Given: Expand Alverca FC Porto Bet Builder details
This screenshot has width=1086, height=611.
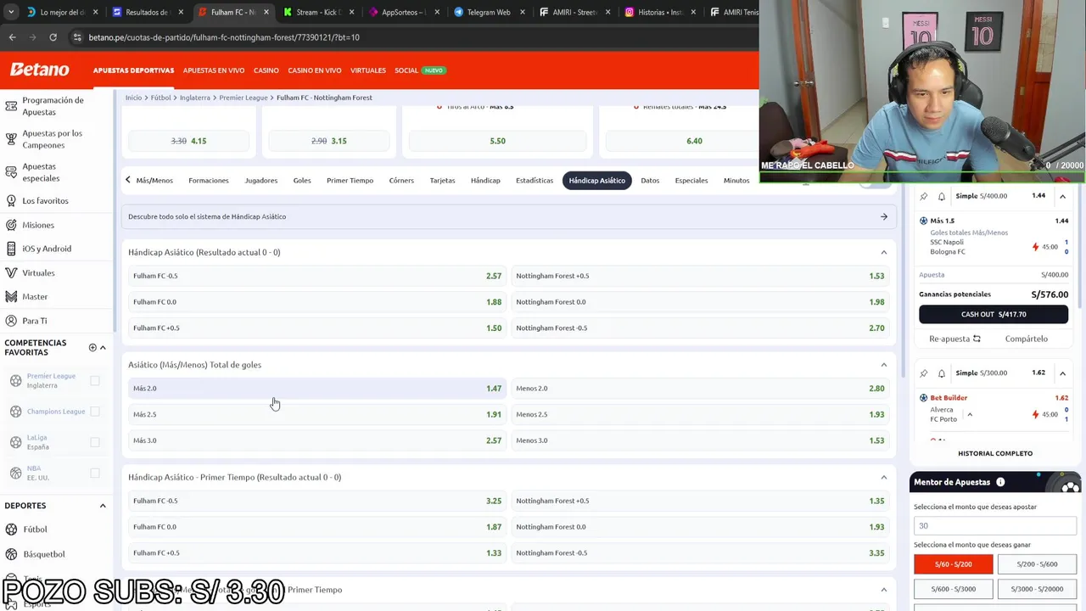Looking at the screenshot, I should click(970, 414).
